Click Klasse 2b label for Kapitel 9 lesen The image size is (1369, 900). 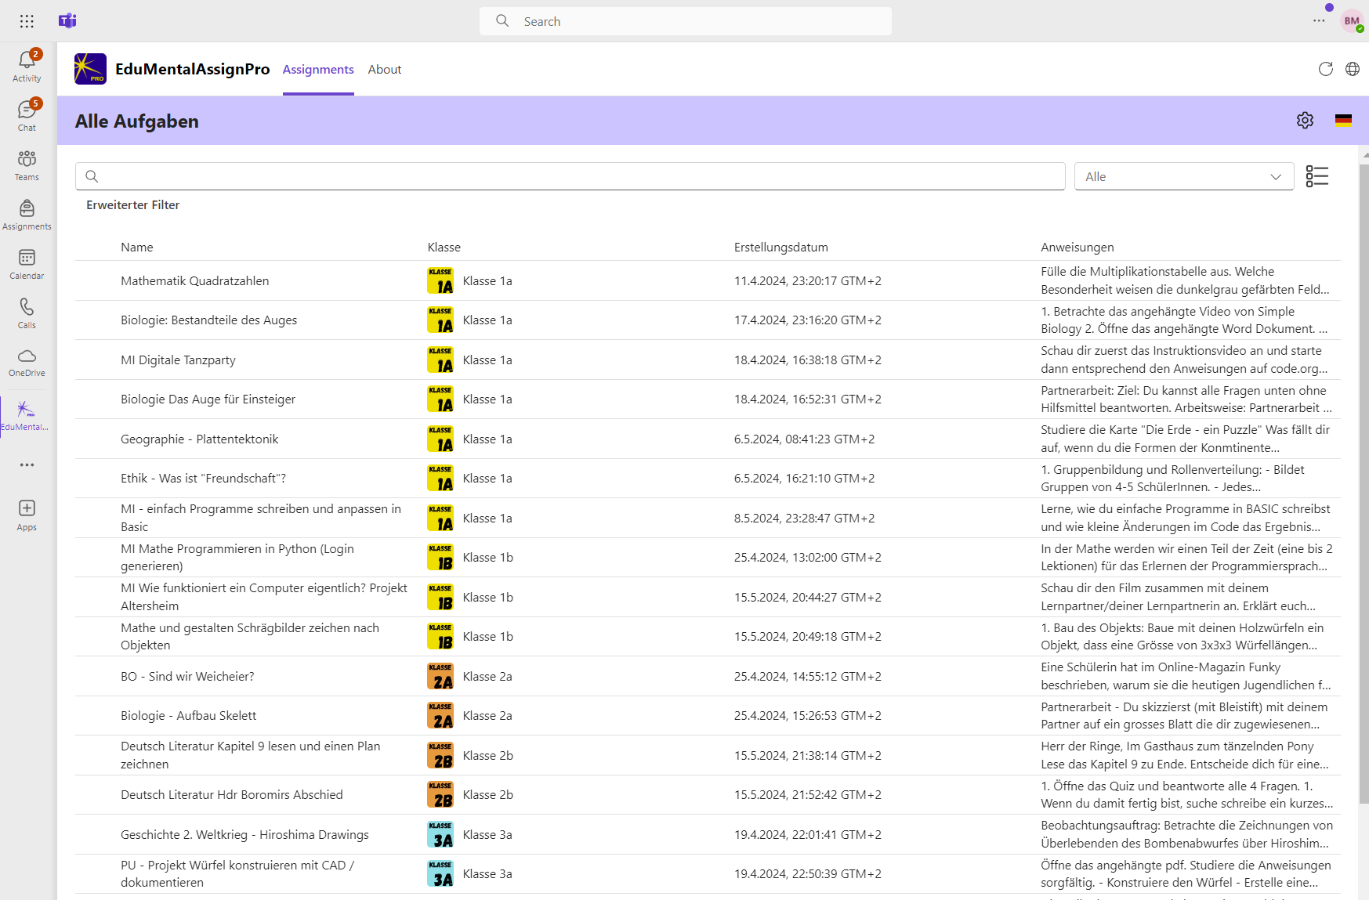[487, 755]
